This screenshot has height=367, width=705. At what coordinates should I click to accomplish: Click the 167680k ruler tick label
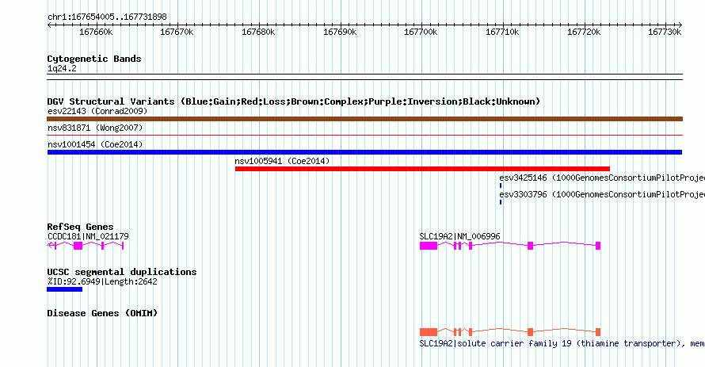pyautogui.click(x=258, y=32)
